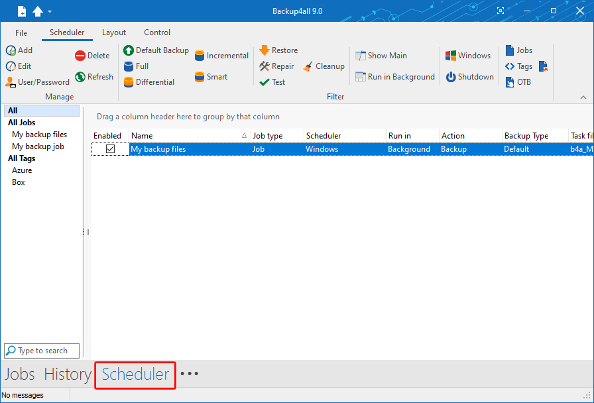This screenshot has width=594, height=403.
Task: Filter by Smart backup type
Action: (211, 77)
